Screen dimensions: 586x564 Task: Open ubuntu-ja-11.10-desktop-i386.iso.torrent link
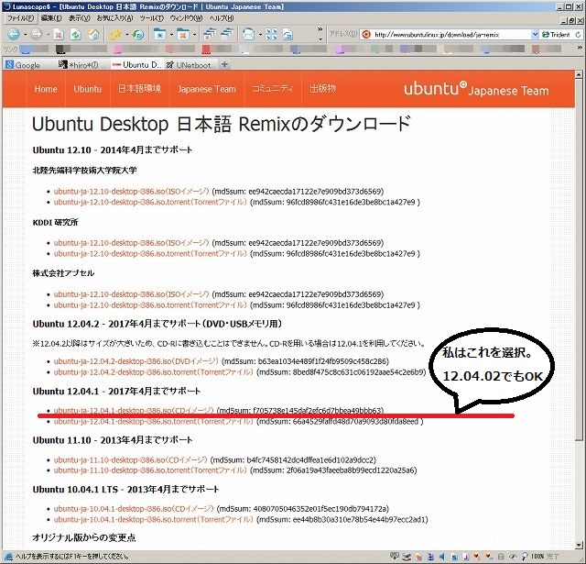150,470
